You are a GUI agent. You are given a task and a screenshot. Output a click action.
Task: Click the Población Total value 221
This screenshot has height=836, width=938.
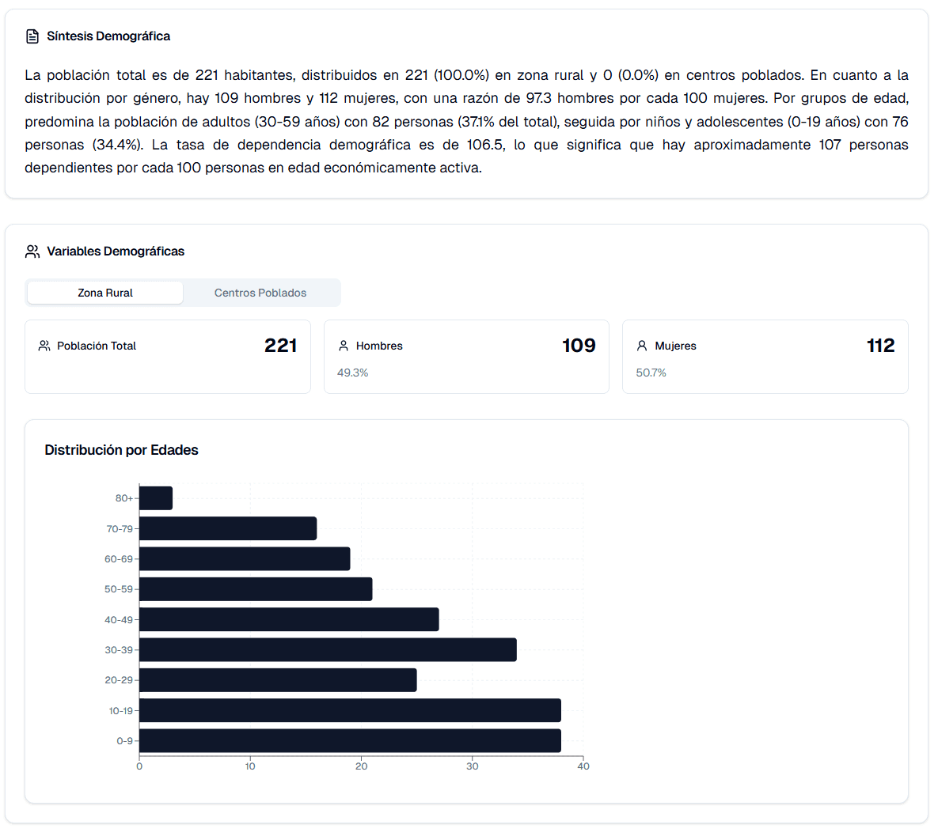tap(280, 346)
